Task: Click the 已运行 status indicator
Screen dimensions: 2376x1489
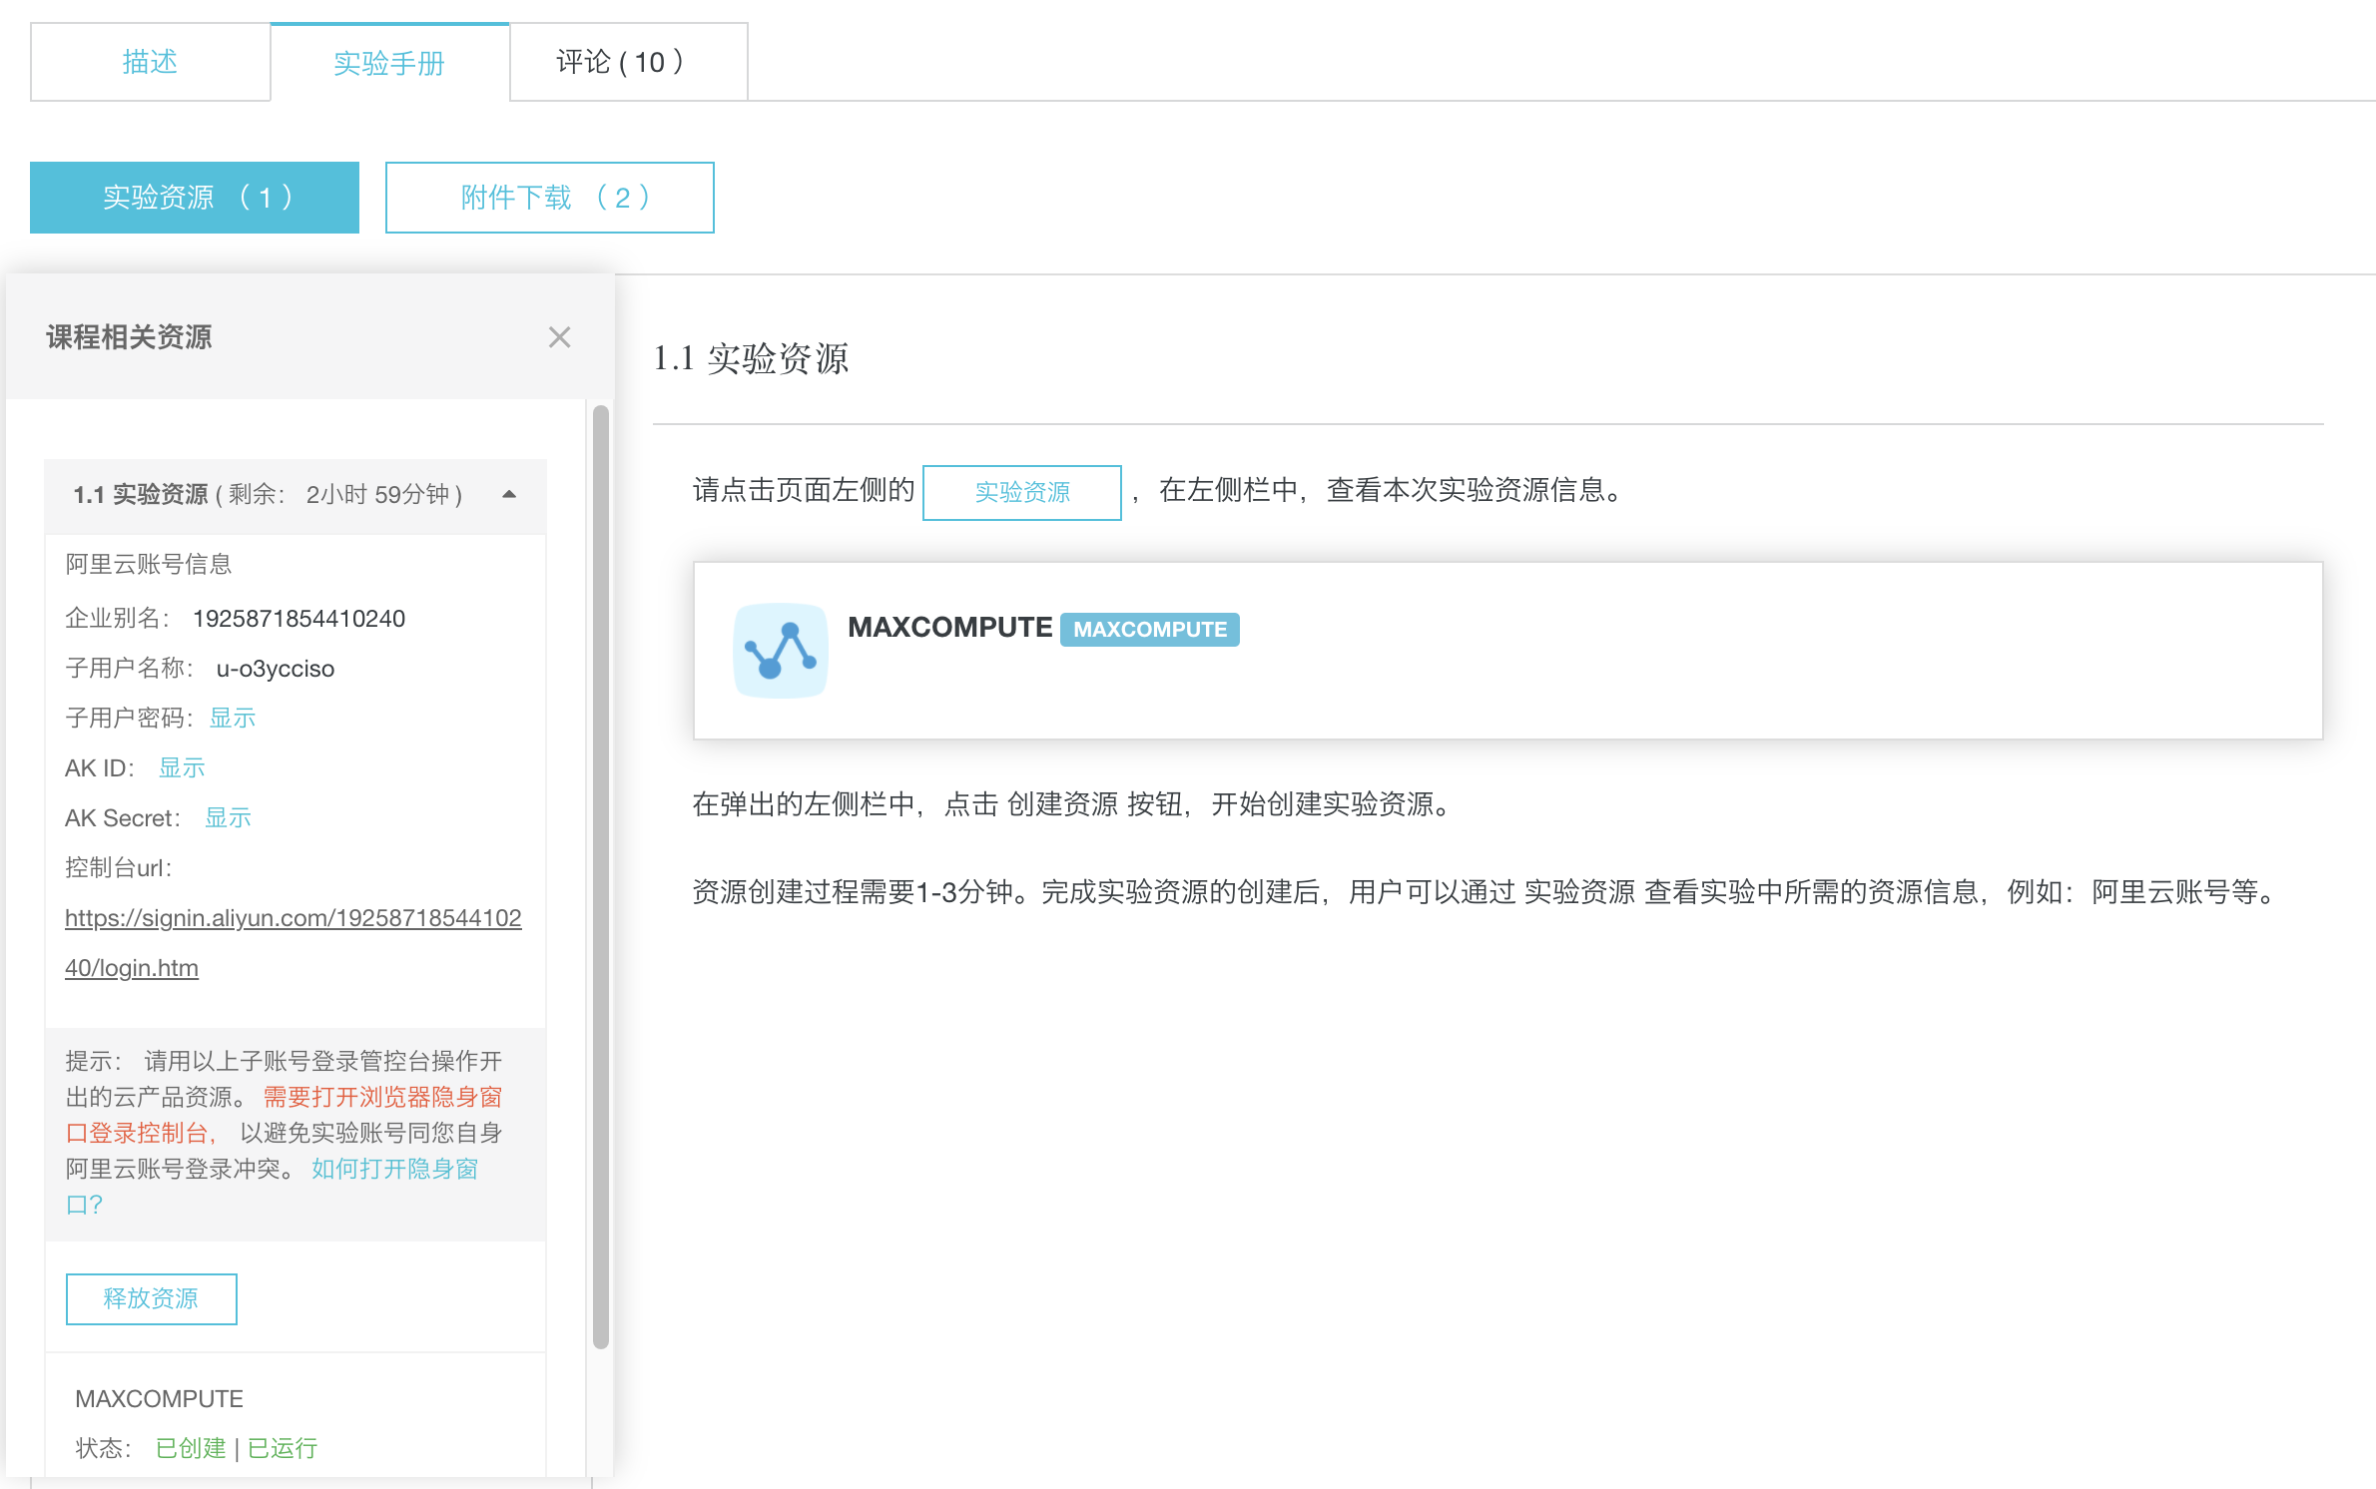Action: click(281, 1448)
